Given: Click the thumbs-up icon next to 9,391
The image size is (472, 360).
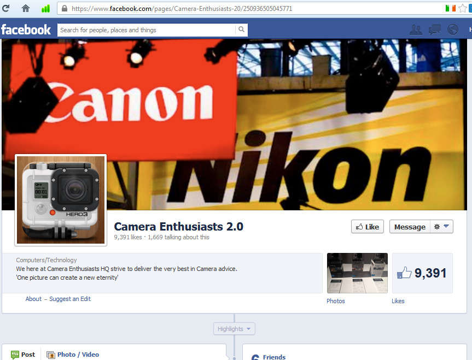Looking at the screenshot, I should 405,273.
